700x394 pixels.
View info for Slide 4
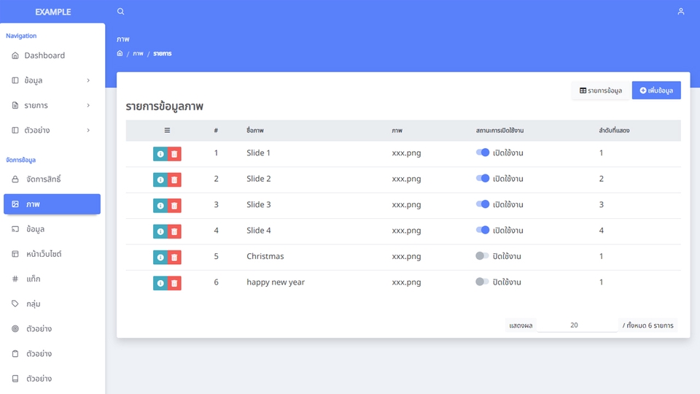click(160, 231)
